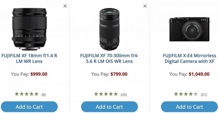This screenshot has height=113, width=219.
Task: Open the (6) reviews count
Action: pos(43,95)
